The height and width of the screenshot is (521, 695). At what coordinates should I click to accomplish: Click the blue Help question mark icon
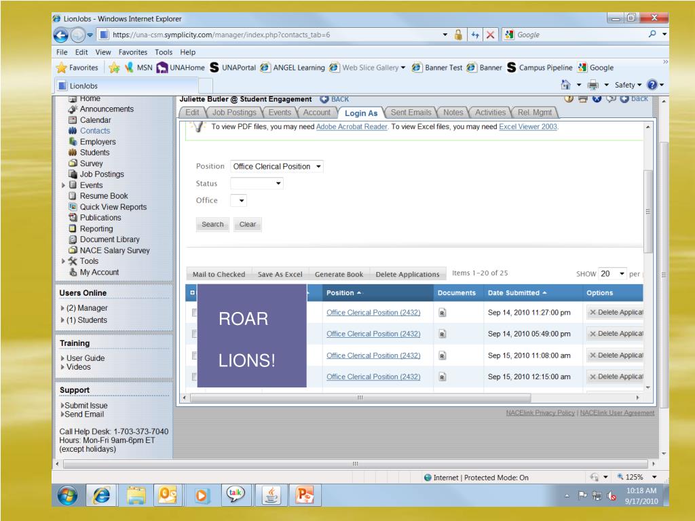pyautogui.click(x=652, y=85)
